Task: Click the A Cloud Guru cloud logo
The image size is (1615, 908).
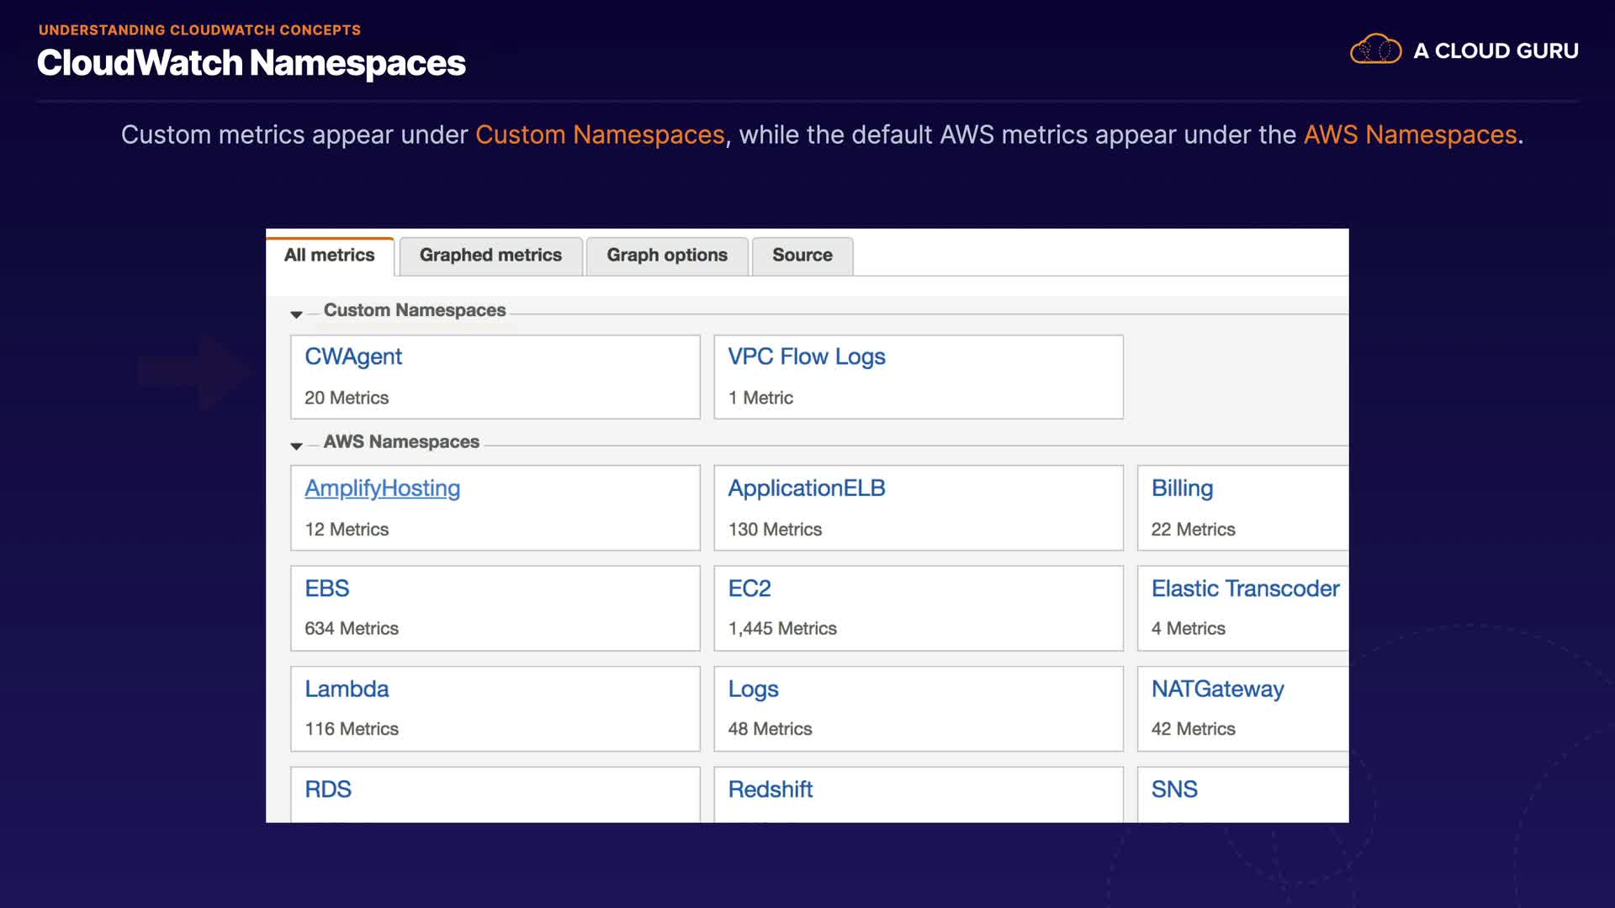Action: (x=1375, y=50)
